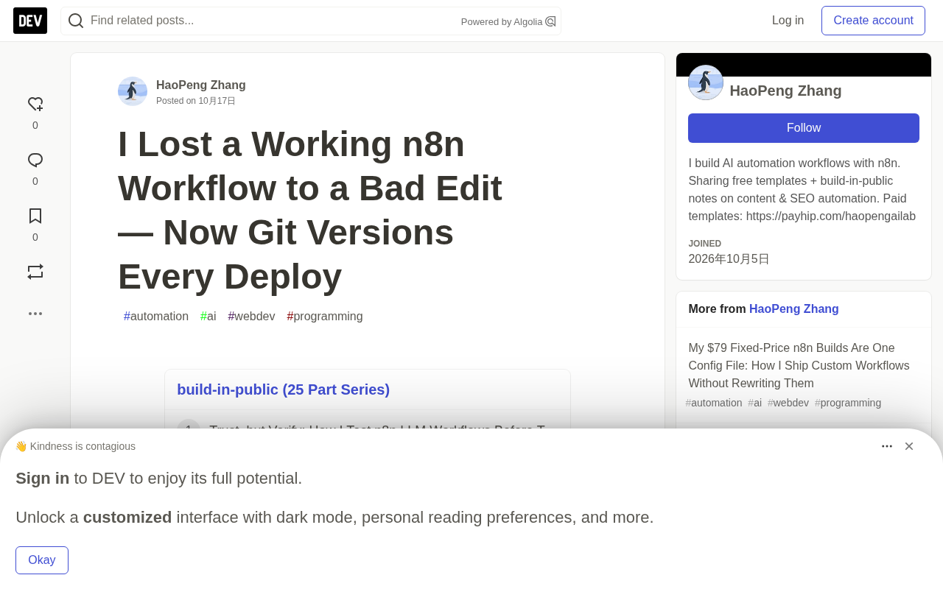The image size is (943, 589).
Task: Open the #ai tag under title
Action: point(208,317)
